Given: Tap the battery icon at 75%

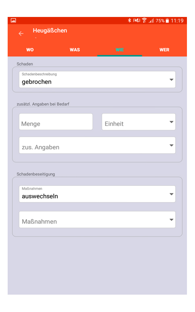Looking at the screenshot, I should [x=167, y=21].
